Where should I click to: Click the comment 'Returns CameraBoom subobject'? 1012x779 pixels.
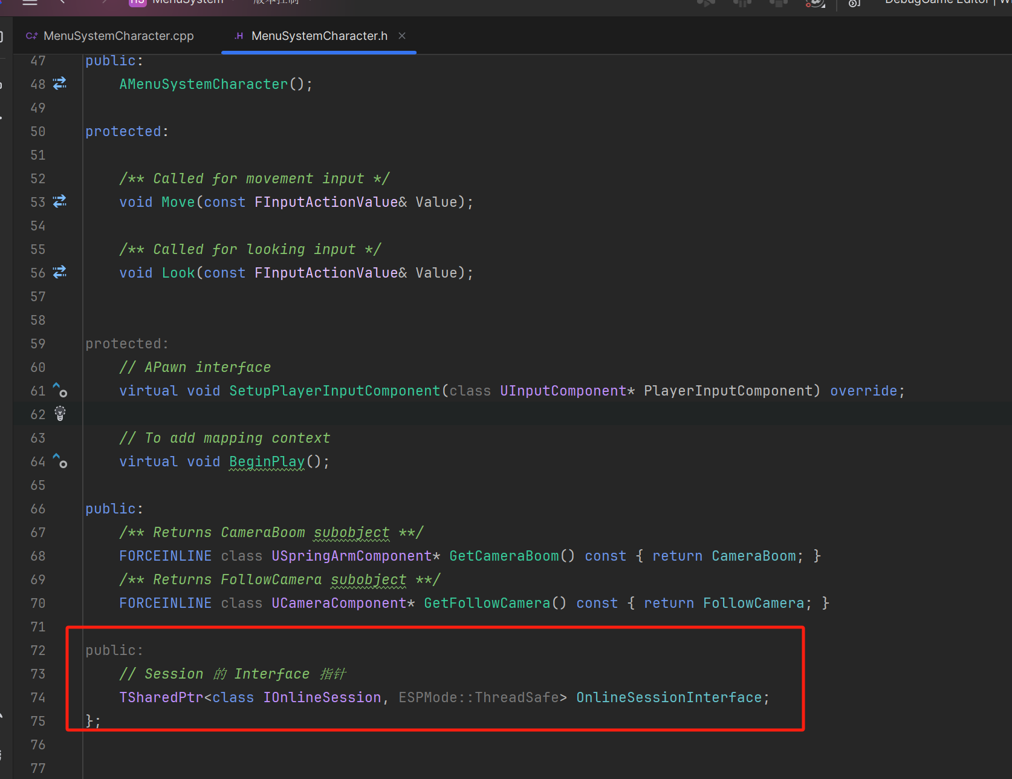[x=271, y=532]
